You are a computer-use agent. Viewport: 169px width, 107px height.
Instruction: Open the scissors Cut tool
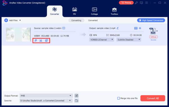pos(41,41)
